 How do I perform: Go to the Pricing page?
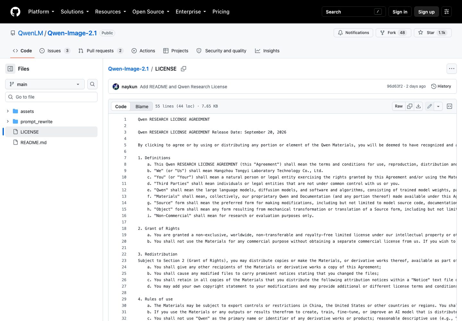(221, 12)
